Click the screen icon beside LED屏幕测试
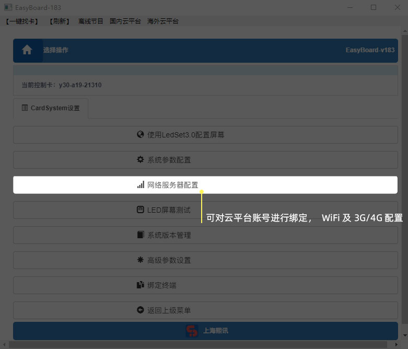Image resolution: width=408 pixels, height=349 pixels. coord(140,210)
